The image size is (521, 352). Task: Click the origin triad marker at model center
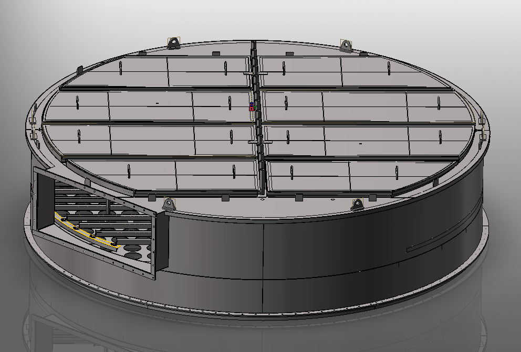pos(252,107)
